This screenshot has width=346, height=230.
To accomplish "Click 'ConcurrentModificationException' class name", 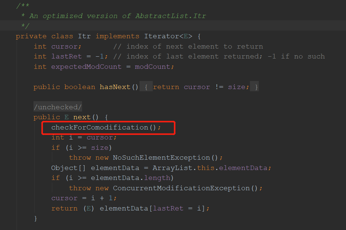I will (x=181, y=188).
